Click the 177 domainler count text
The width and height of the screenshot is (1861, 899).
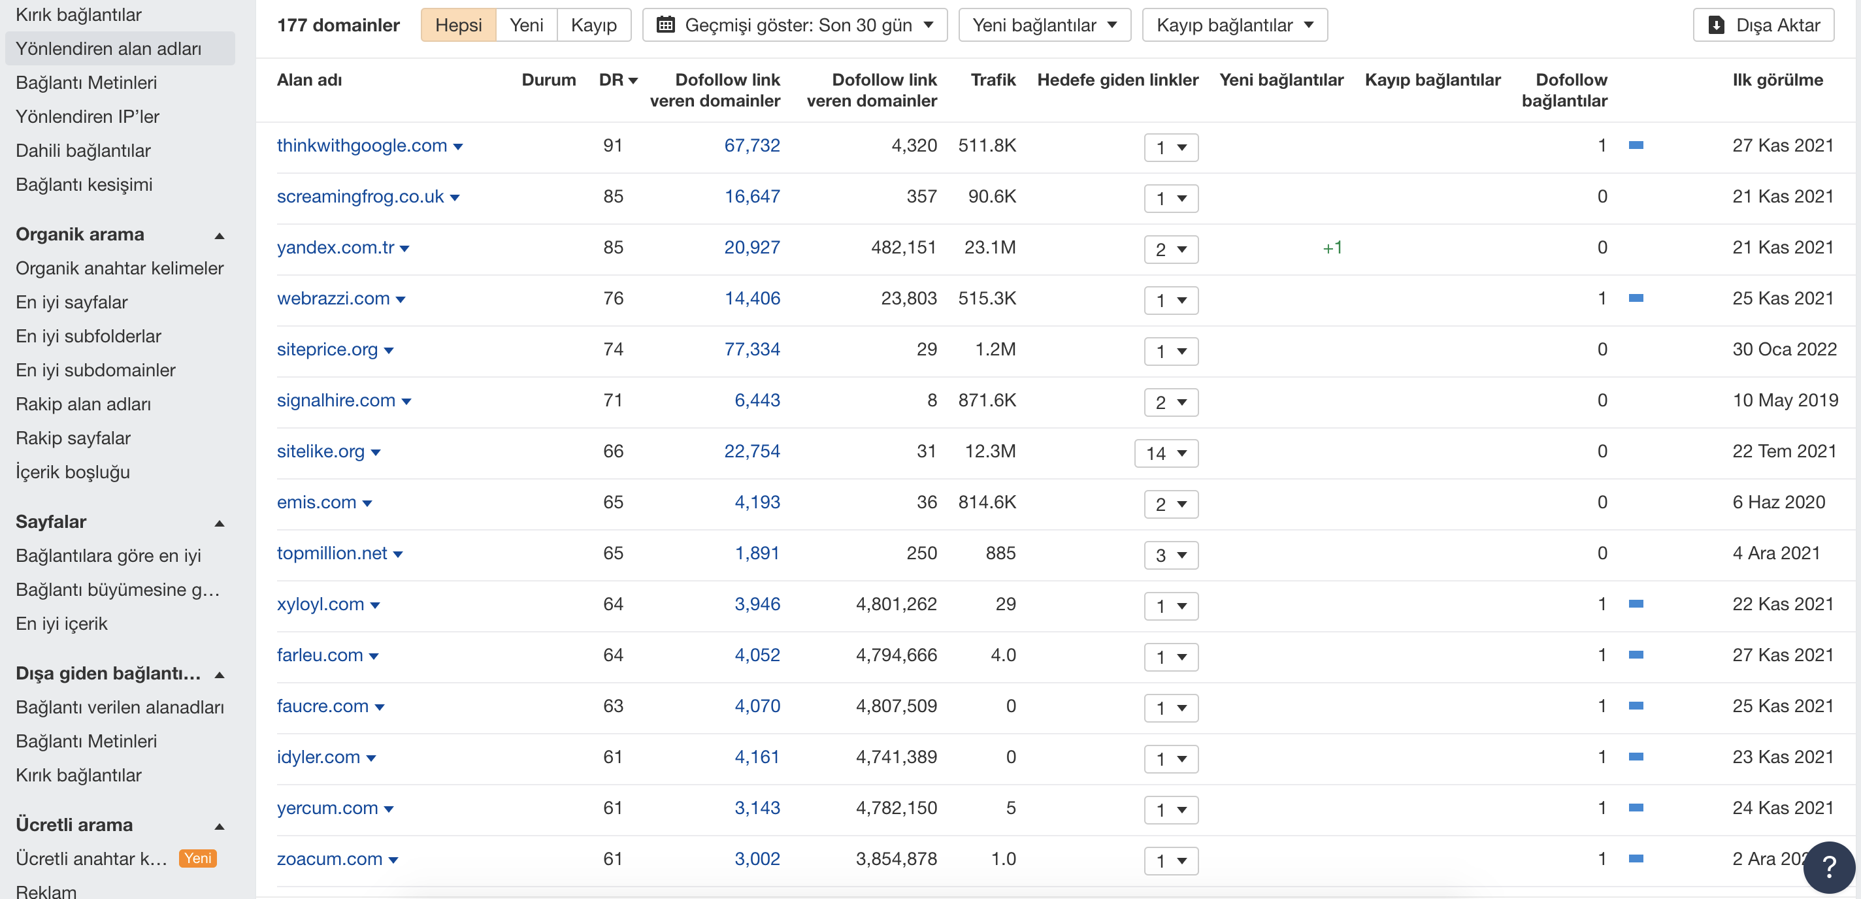click(x=338, y=25)
